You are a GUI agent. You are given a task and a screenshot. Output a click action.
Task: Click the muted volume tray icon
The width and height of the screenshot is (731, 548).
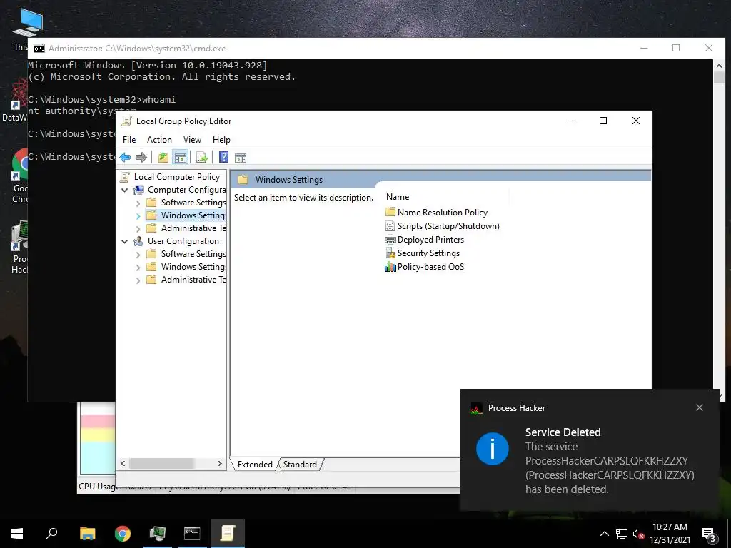point(639,534)
